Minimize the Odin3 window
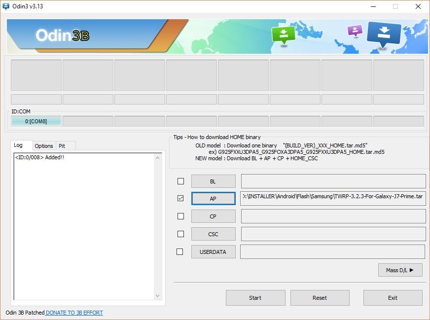The height and width of the screenshot is (320, 430). [x=373, y=6]
